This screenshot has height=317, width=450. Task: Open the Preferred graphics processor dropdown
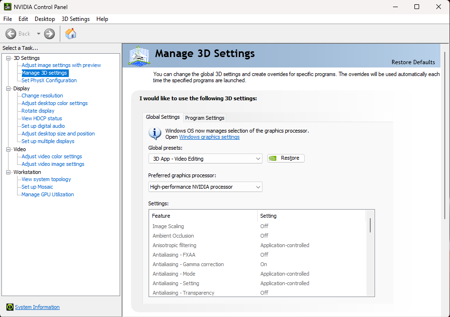click(x=206, y=187)
